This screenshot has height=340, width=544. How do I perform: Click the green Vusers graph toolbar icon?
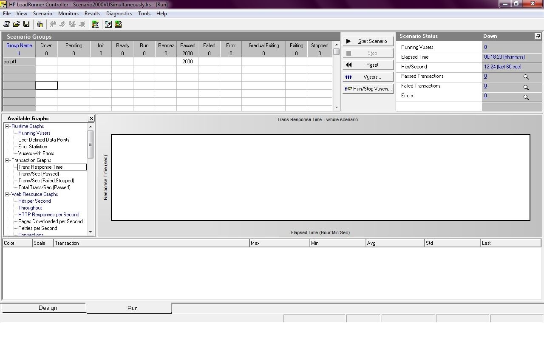pyautogui.click(x=95, y=24)
